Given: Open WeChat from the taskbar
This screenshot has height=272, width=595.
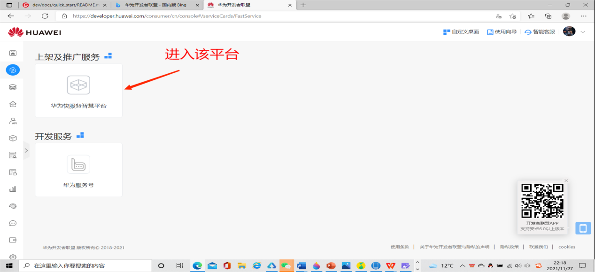Looking at the screenshot, I should click(x=286, y=265).
